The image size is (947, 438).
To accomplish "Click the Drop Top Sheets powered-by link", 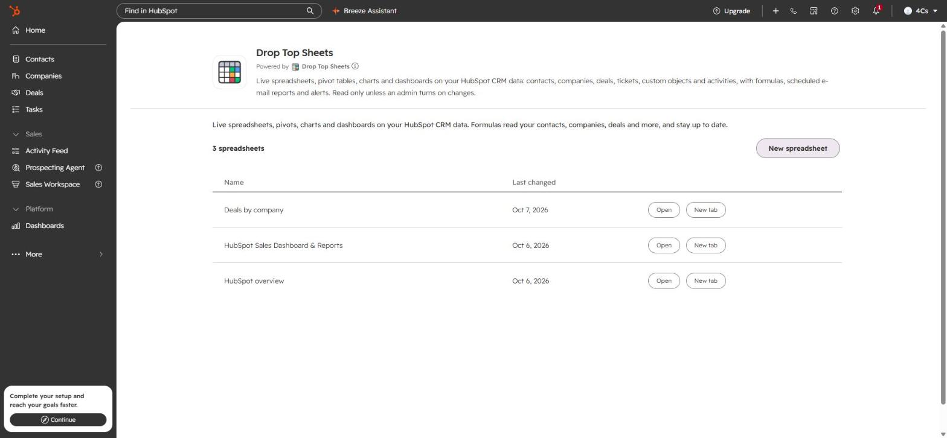I will tap(326, 66).
